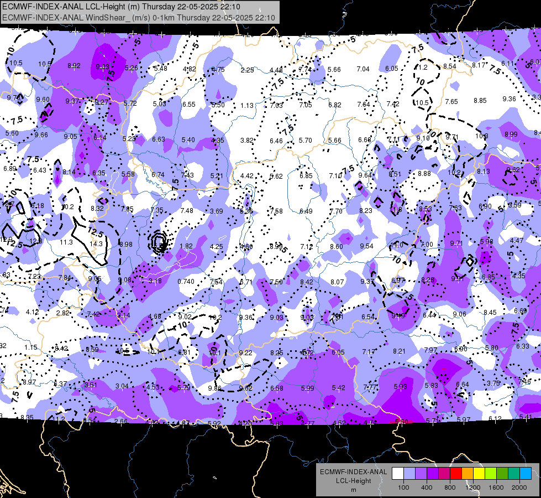
Task: Click the map value 6.58
Action: [x=277, y=388]
